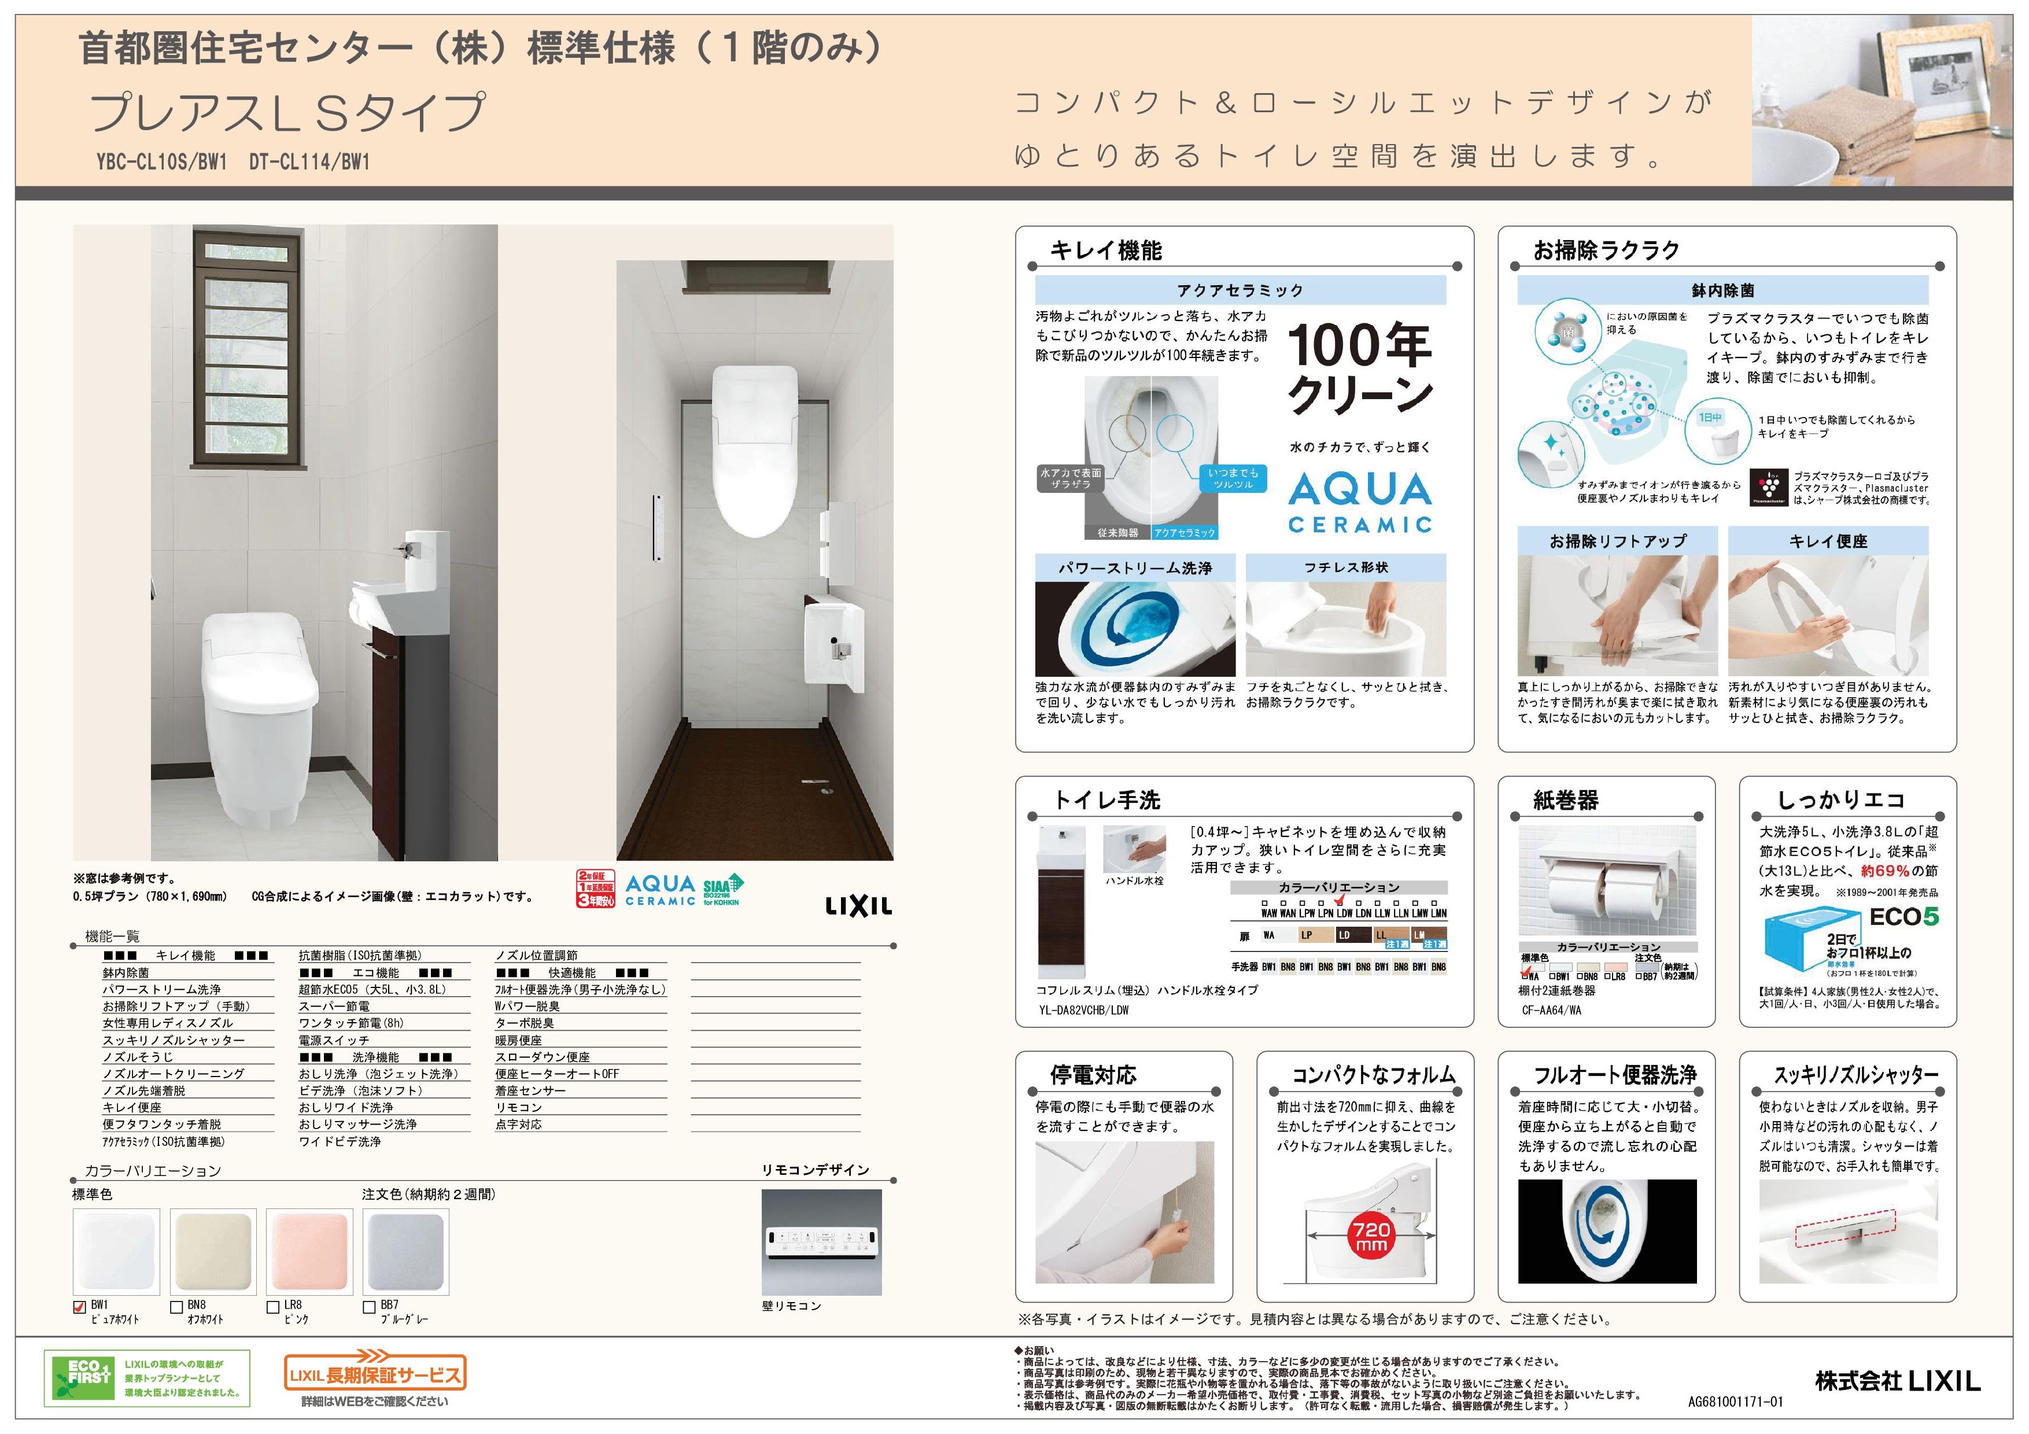2029x1434 pixels.
Task: Open the twin paper roll holder photo
Action: tap(1607, 880)
